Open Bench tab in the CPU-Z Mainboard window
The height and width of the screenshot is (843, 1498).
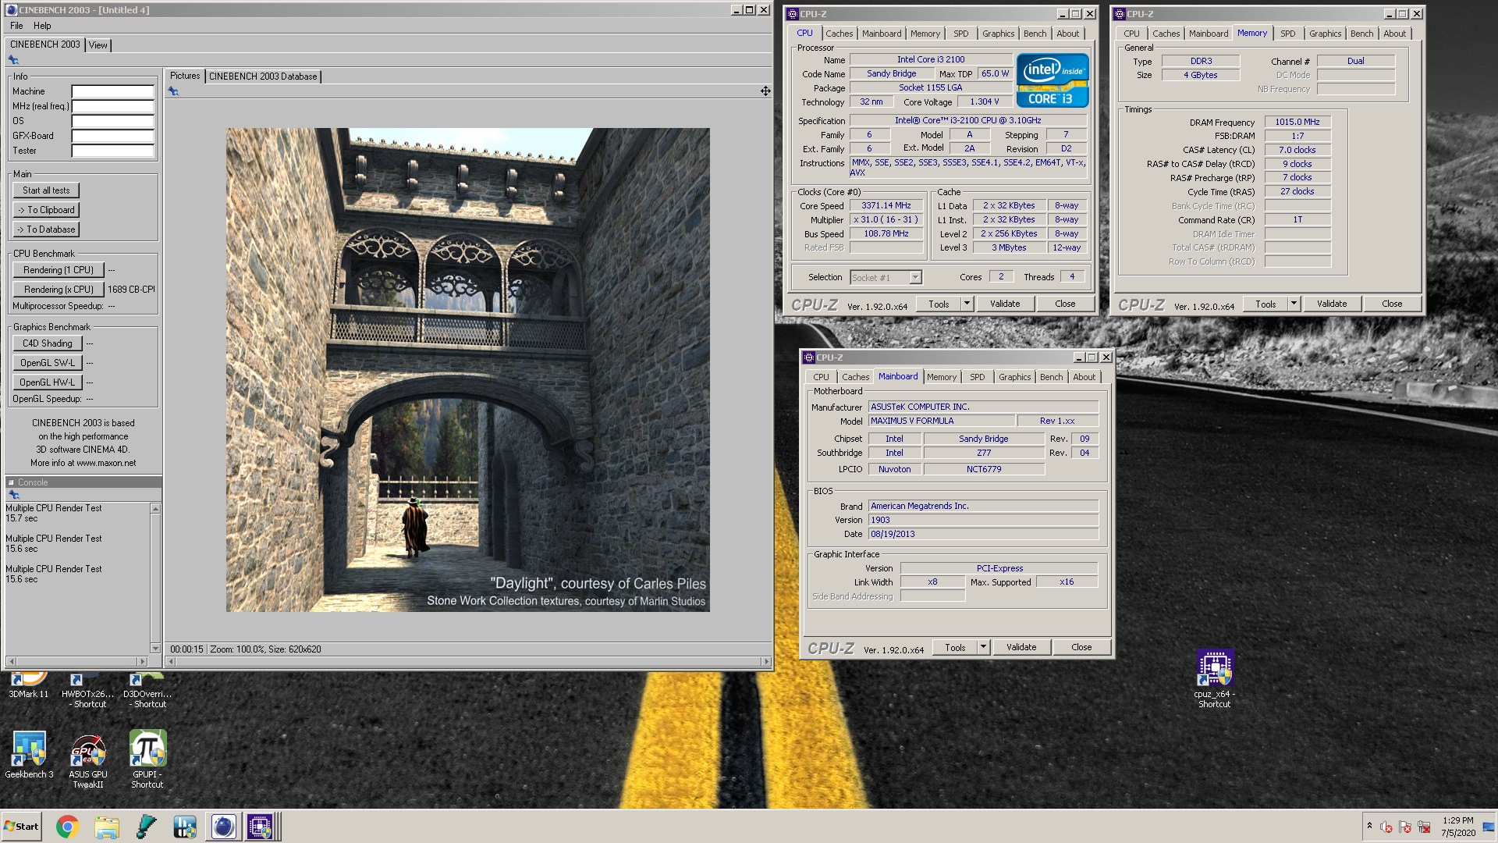pos(1051,377)
